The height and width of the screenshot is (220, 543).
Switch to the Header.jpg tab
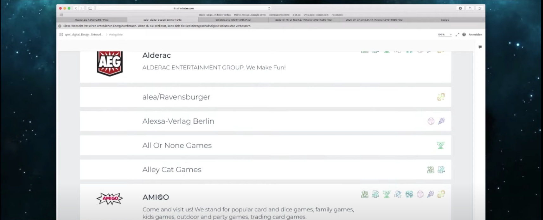pyautogui.click(x=92, y=20)
